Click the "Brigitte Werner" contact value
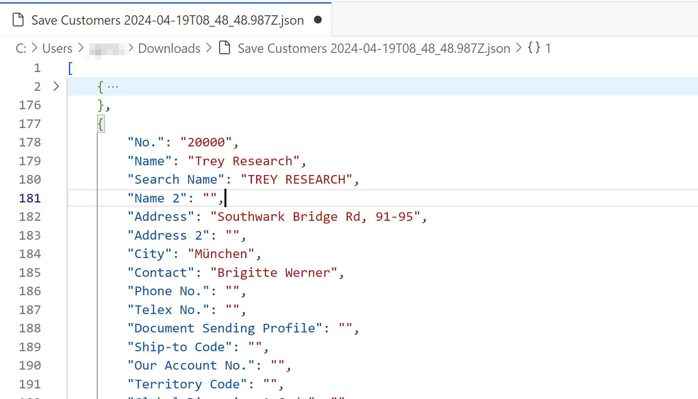Viewport: 698px width, 399px height. [273, 273]
